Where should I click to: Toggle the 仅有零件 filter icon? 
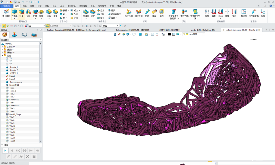(x=48, y=26)
